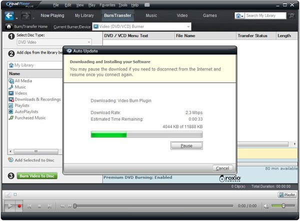300x221 pixels.
Task: Select Videos in library list
Action: [x=18, y=93]
